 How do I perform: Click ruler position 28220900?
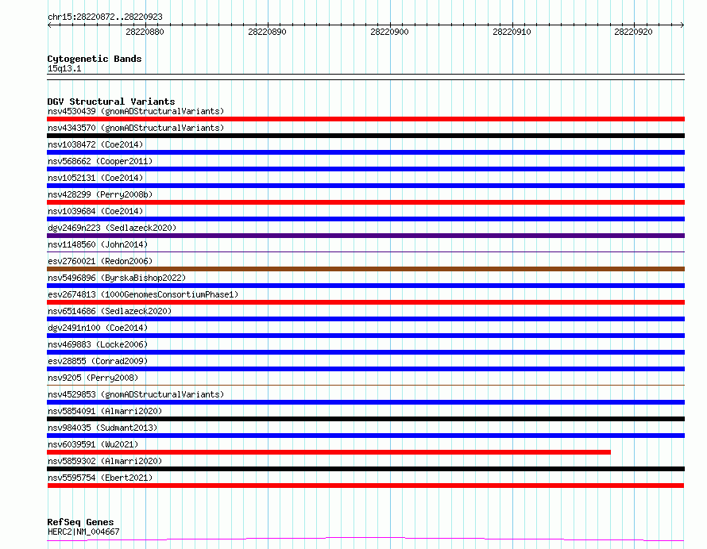pyautogui.click(x=389, y=32)
